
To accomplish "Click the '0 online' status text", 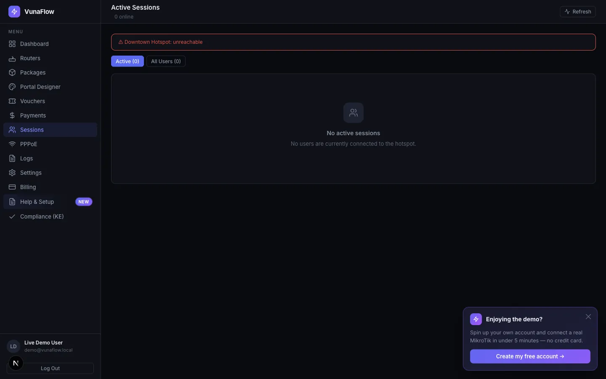I will pyautogui.click(x=124, y=17).
